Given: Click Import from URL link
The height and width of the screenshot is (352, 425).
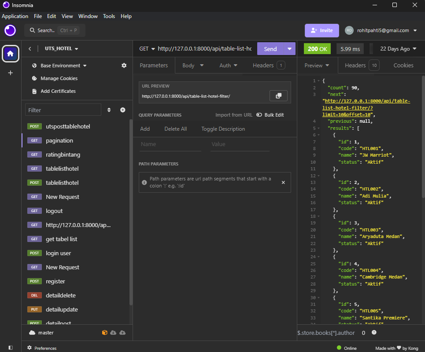Looking at the screenshot, I should pos(233,115).
